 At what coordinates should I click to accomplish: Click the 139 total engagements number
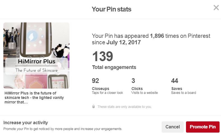coord(103,56)
